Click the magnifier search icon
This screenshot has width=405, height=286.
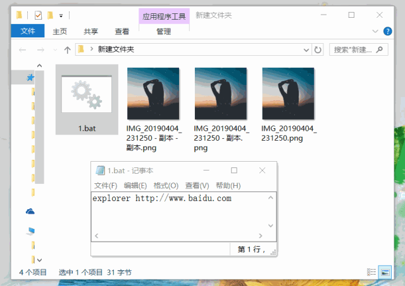tap(380, 49)
